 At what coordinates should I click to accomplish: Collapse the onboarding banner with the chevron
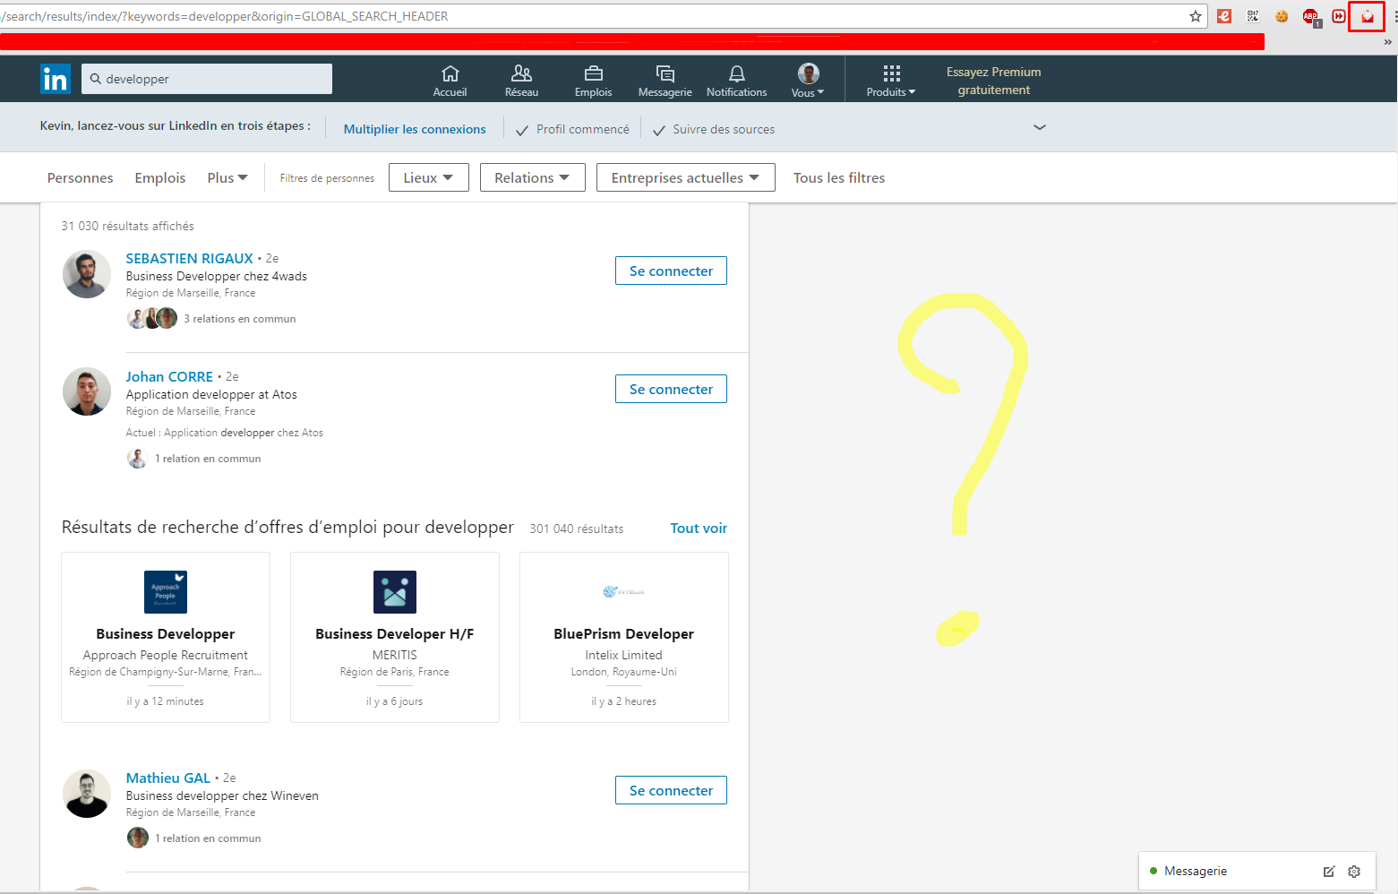tap(1039, 127)
